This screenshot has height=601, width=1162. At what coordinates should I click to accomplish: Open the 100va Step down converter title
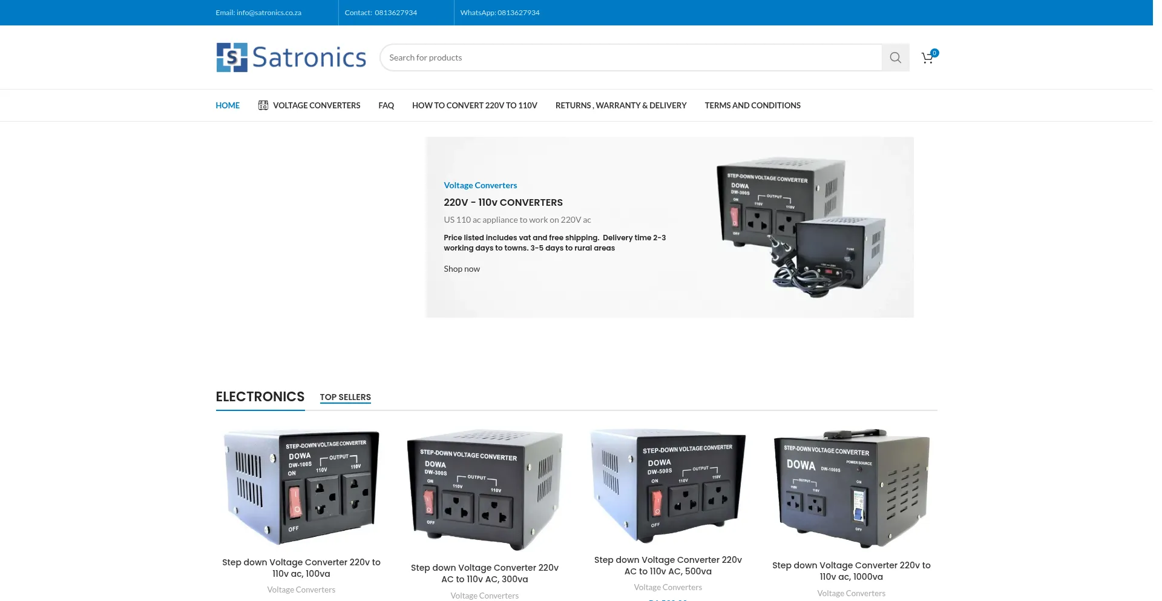tap(301, 568)
